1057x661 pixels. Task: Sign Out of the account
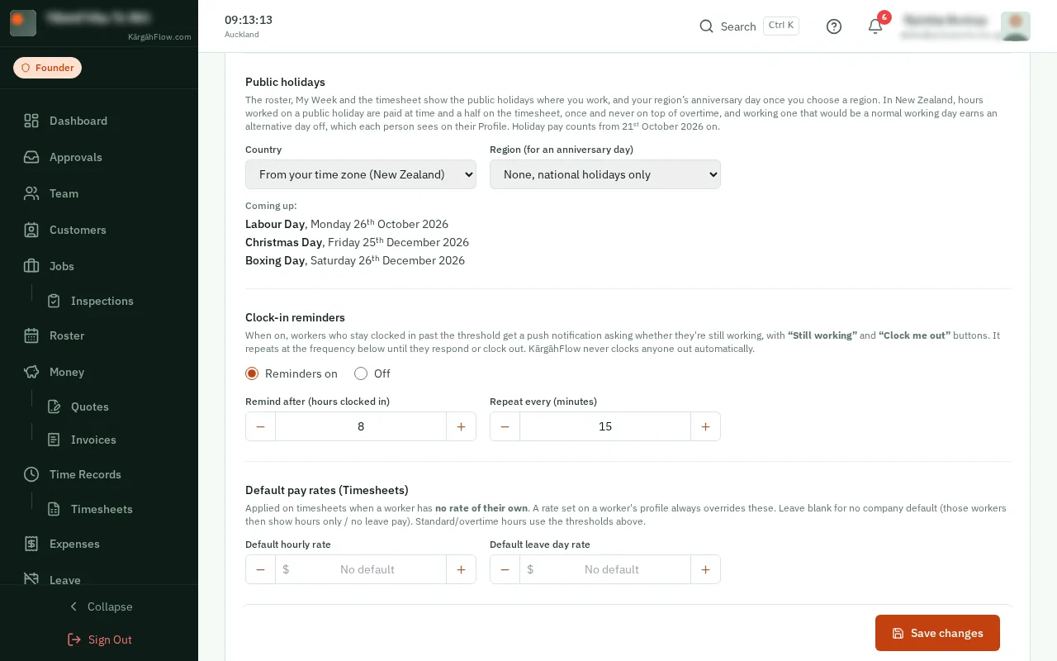click(99, 640)
